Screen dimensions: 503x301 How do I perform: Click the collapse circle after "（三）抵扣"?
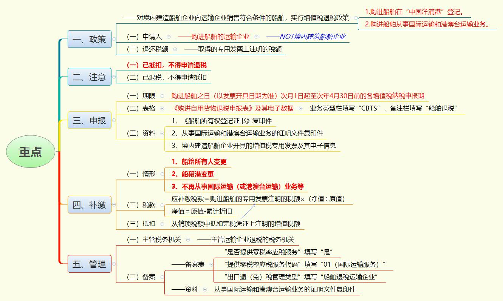point(163,224)
